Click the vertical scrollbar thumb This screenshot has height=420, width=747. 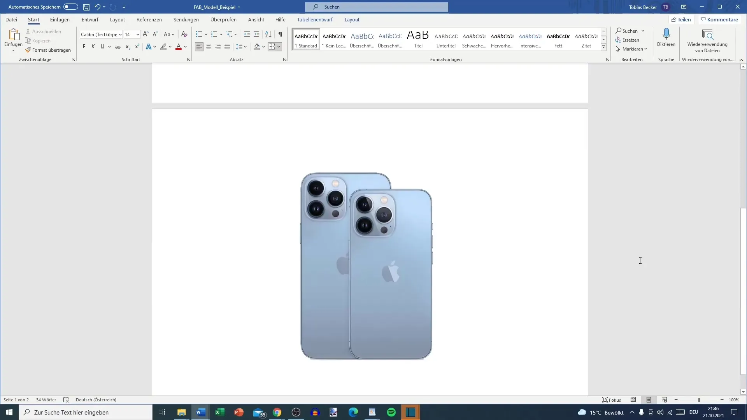(743, 292)
